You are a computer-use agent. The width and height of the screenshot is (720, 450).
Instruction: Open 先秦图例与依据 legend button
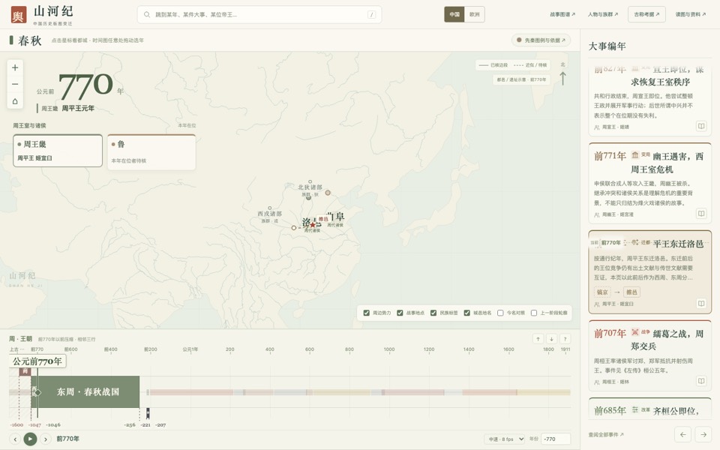(541, 40)
